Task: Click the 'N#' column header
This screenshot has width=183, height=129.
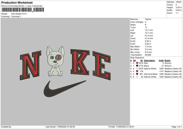Action: [x=134, y=61]
